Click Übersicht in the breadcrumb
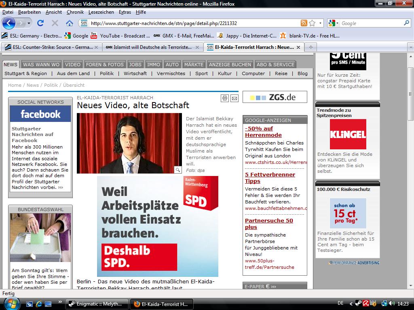 coord(74,85)
